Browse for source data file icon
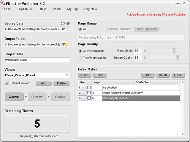 67,29
